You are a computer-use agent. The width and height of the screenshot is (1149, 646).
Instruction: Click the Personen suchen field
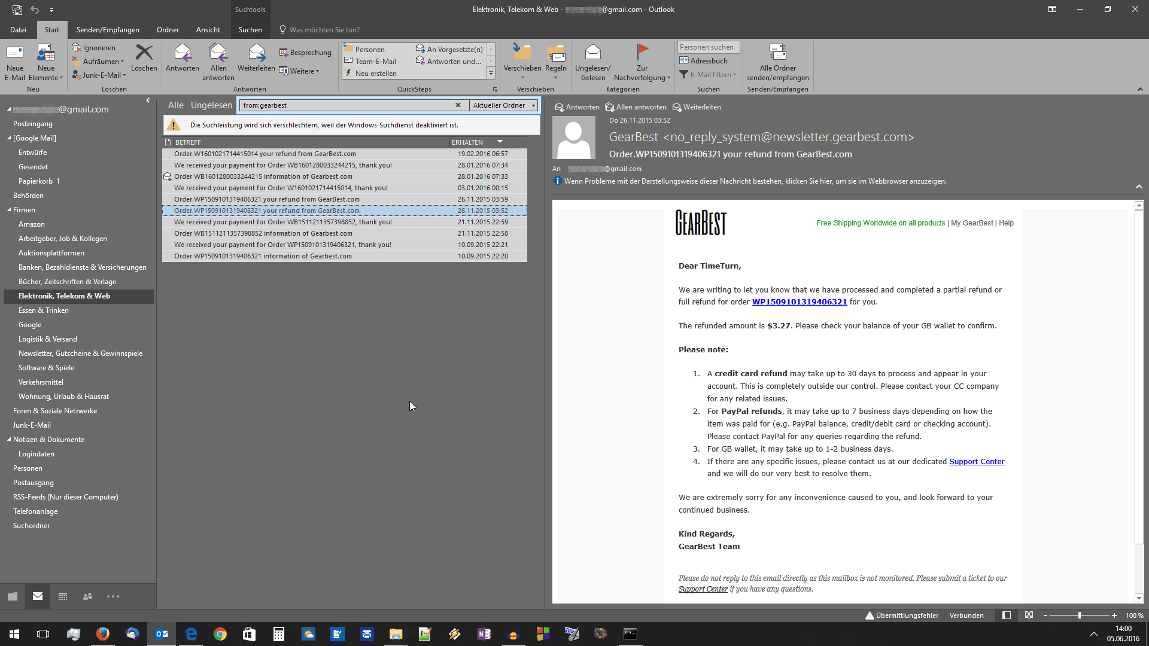709,47
